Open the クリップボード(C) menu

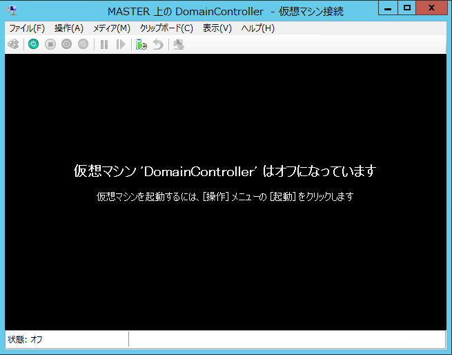(166, 28)
